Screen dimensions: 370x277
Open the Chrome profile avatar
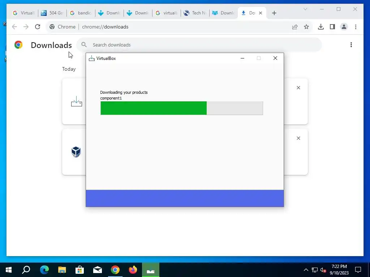click(344, 27)
